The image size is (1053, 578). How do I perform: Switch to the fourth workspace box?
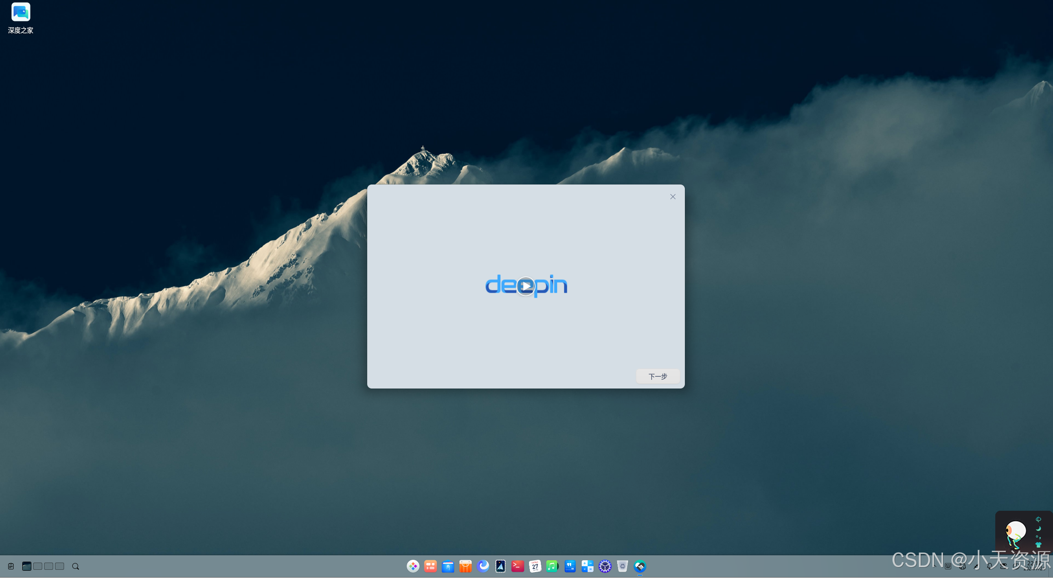(x=60, y=566)
